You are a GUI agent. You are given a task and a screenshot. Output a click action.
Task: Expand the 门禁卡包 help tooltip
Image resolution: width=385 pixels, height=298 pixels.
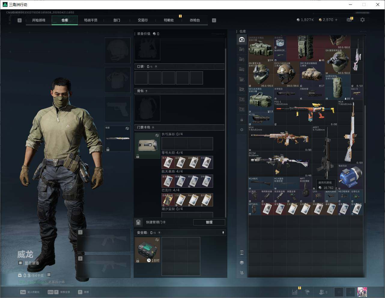153,127
